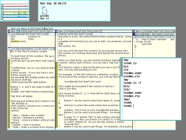Click Exit in acme's top tag
Viewport: 186px width, 140px height.
pyautogui.click(x=51, y=29)
